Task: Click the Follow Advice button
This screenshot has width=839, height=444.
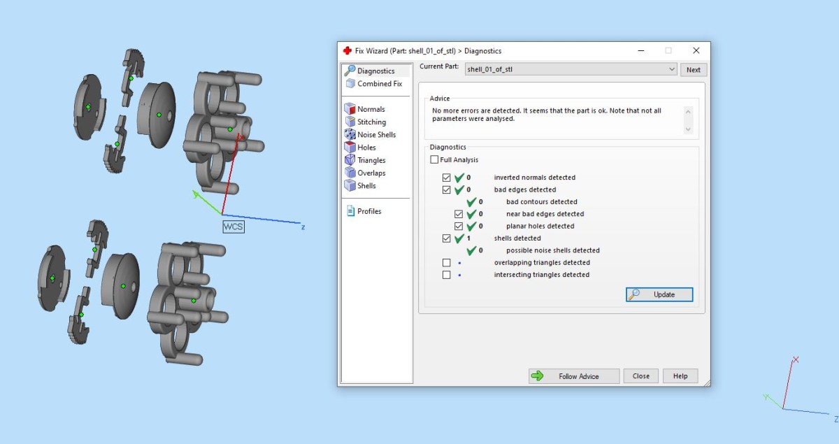Action: (x=574, y=376)
